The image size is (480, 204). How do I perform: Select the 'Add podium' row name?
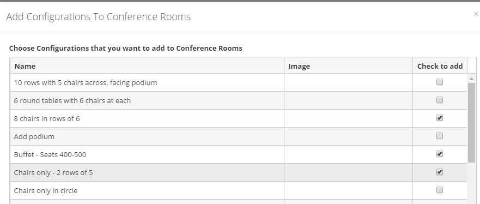pos(34,136)
